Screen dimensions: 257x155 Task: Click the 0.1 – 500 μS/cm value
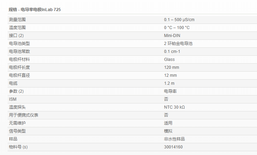[x=181, y=20]
